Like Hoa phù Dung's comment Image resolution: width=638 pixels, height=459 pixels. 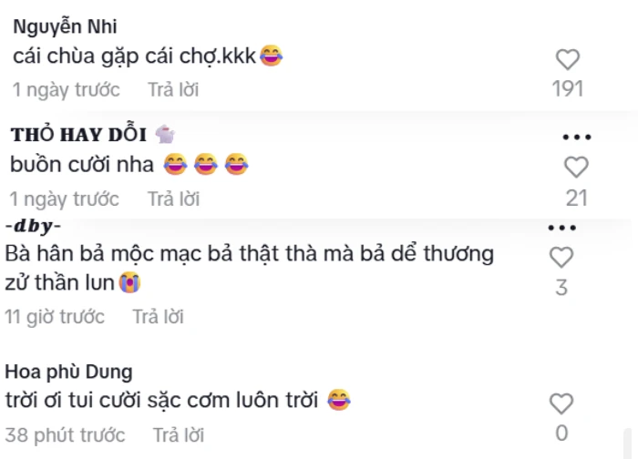tap(561, 403)
